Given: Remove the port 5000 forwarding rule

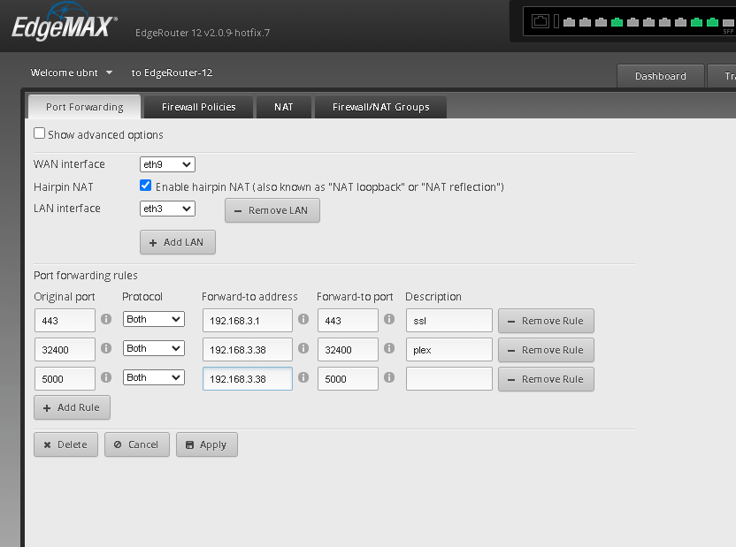Looking at the screenshot, I should [x=546, y=379].
